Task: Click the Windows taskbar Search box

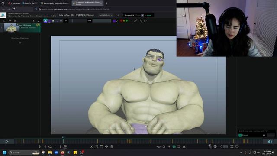Action: point(24,153)
